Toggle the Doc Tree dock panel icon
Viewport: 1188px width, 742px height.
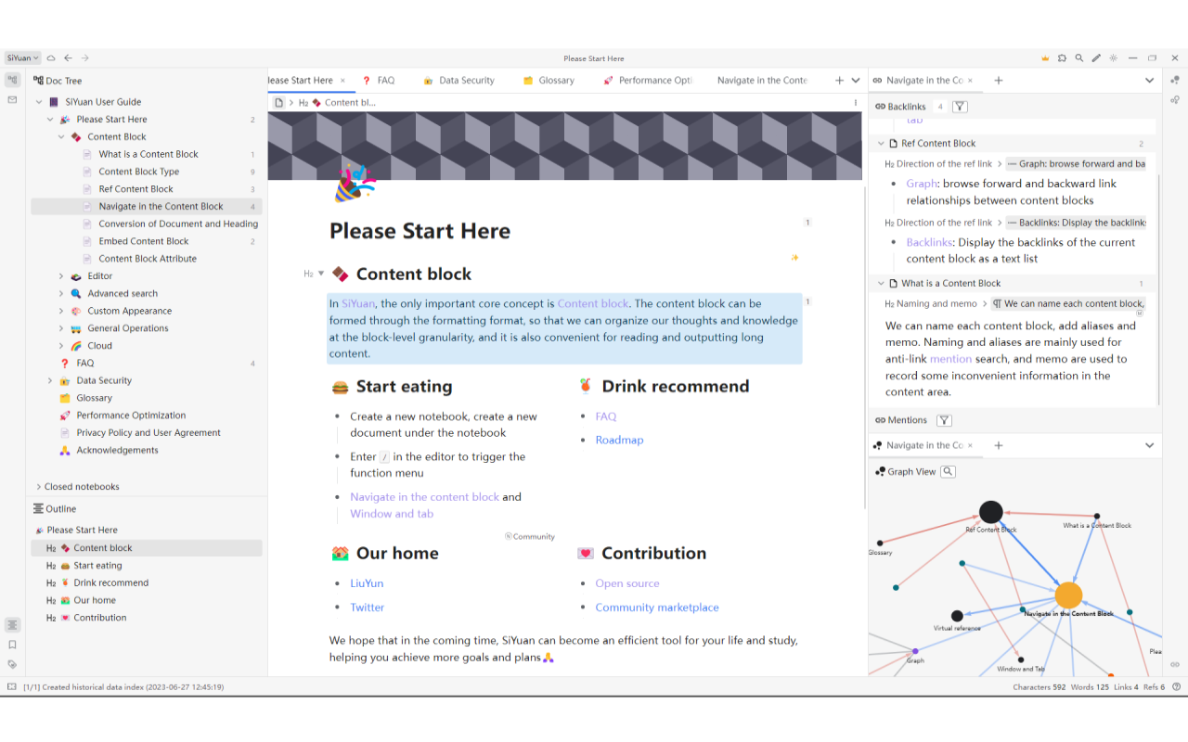tap(12, 81)
